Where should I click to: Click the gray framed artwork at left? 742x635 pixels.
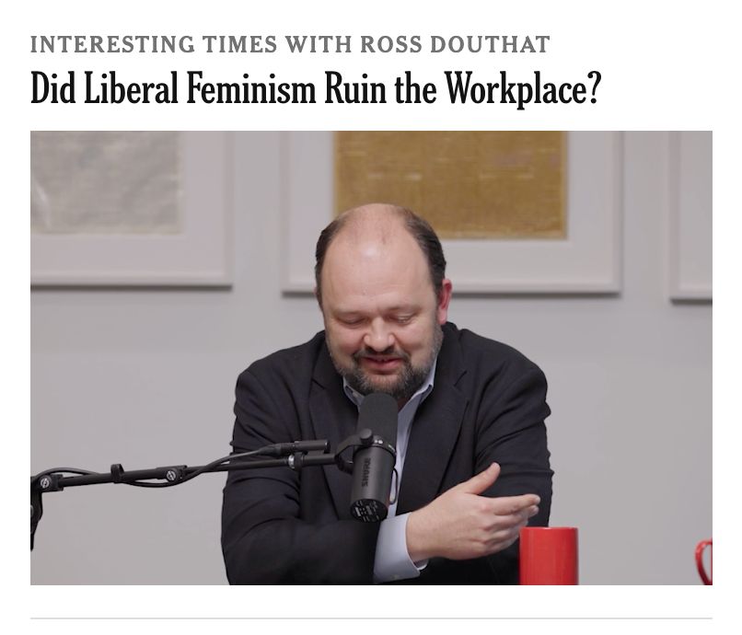pyautogui.click(x=106, y=182)
